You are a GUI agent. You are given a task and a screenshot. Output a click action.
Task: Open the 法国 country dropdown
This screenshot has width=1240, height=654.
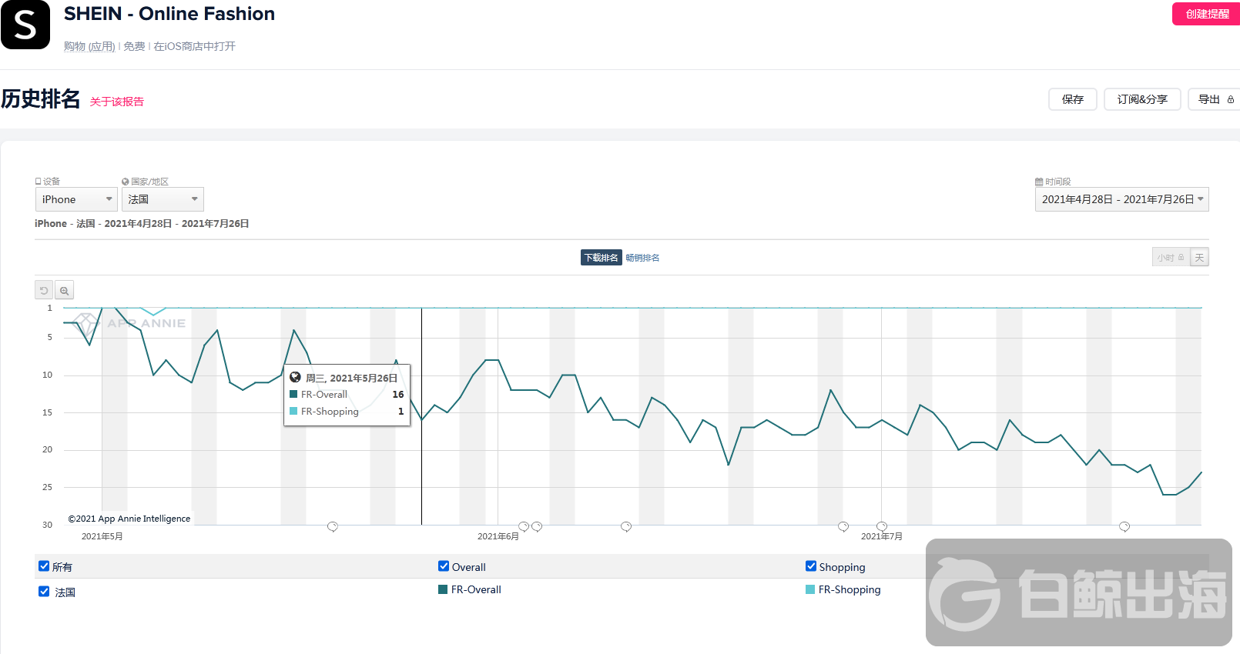[x=163, y=199]
